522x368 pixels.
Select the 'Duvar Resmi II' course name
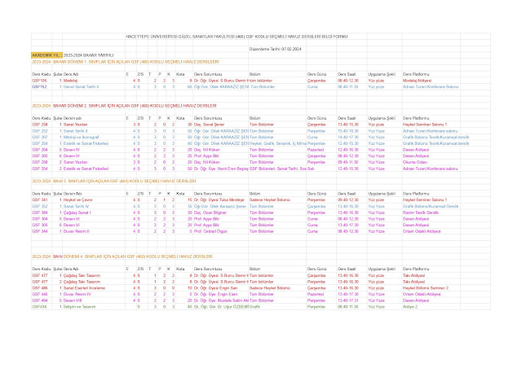(x=76, y=231)
